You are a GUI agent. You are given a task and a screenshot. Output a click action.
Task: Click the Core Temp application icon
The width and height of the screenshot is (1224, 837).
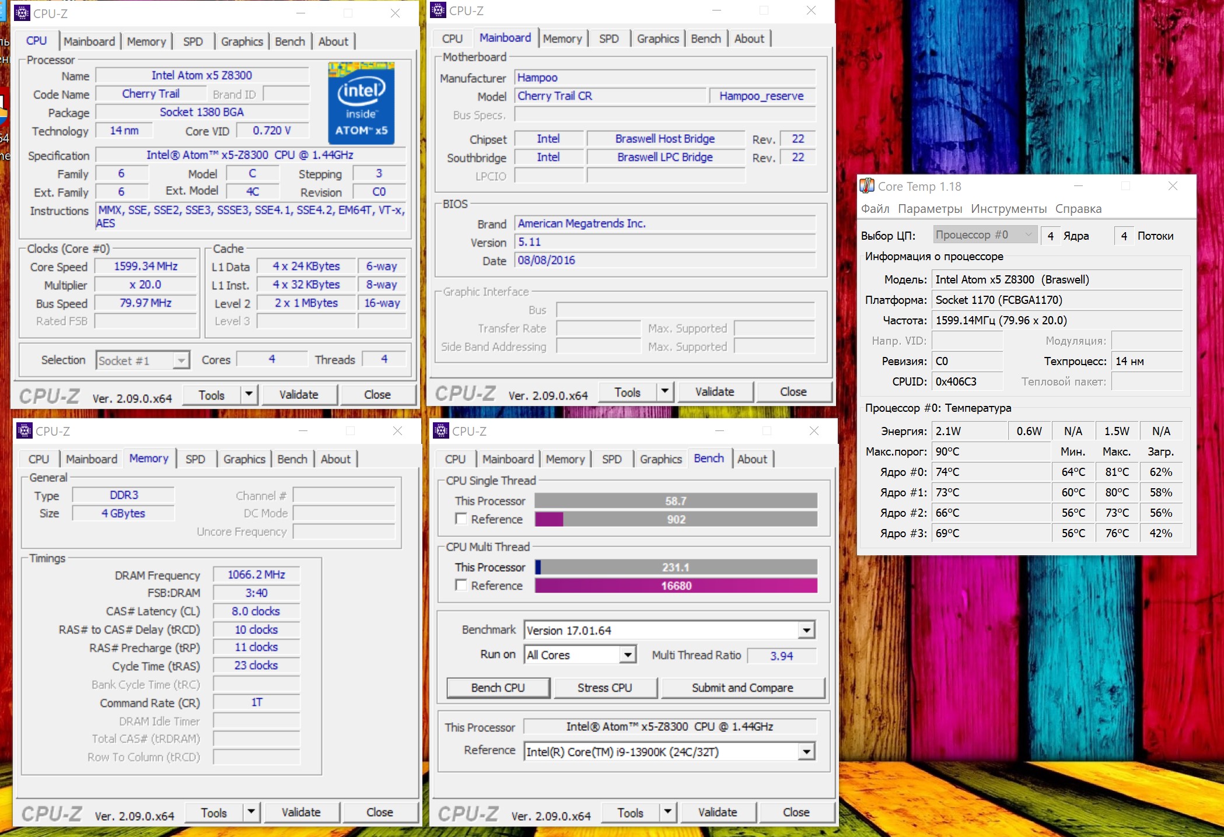click(x=867, y=186)
